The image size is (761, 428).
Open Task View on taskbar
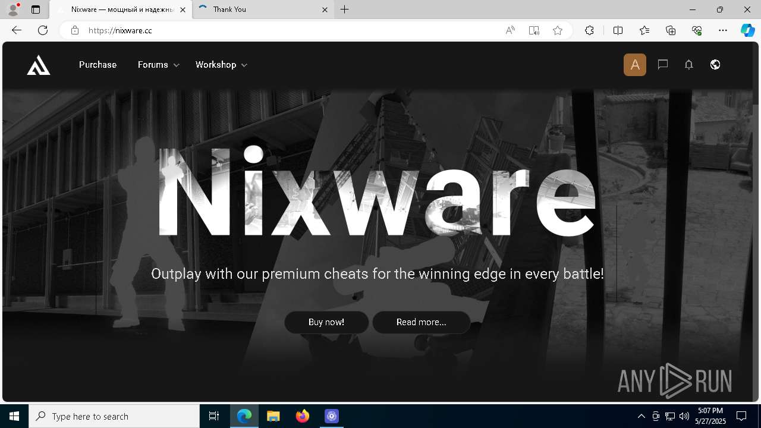214,416
